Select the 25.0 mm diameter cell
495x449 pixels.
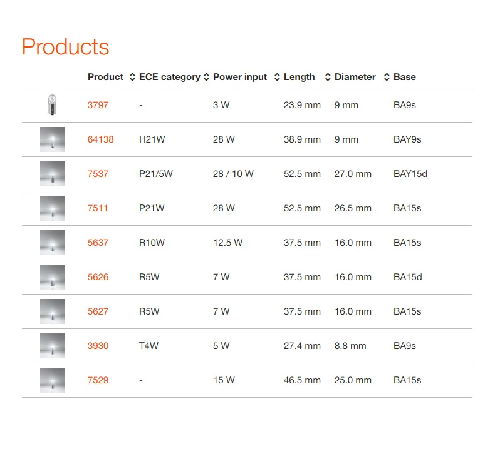click(x=353, y=380)
